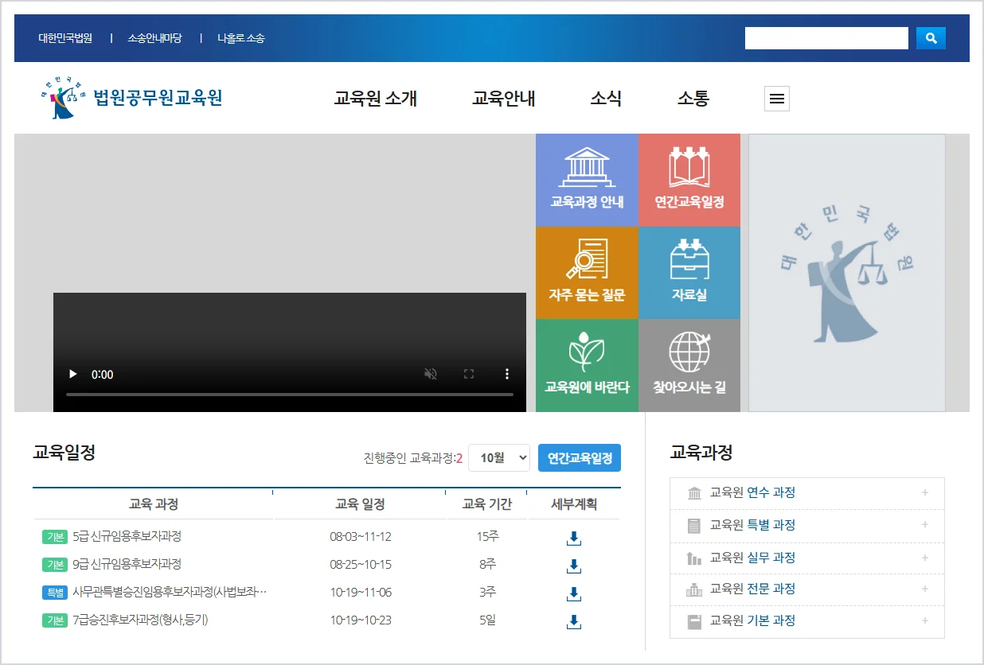Open the 소식 menu
Screen dimensions: 984x665
point(606,99)
